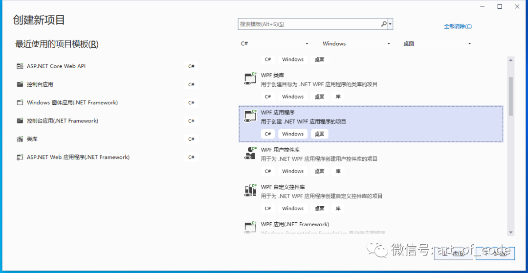Select Windows 窗体应用(.NET Framework) recent template

coord(72,102)
